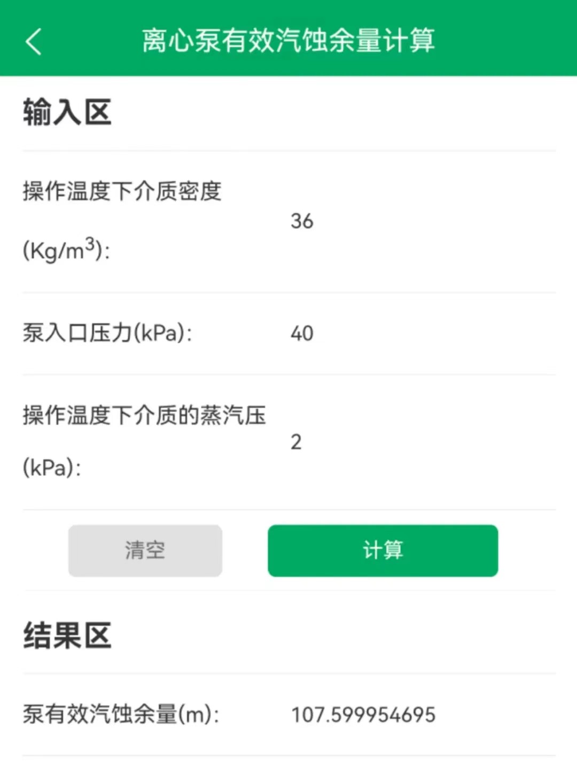Viewport: 577px width, 763px height.
Task: Select the 结果区 section heading
Action: 67,635
